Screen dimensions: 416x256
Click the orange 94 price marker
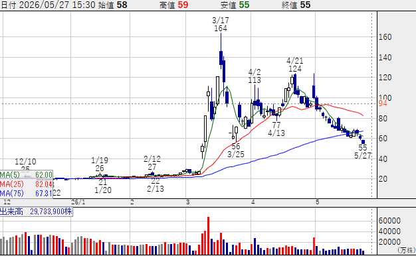coord(383,103)
